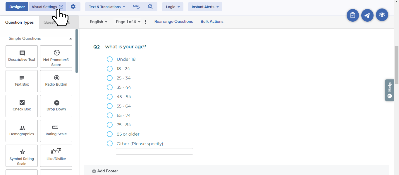399x175 pixels.
Task: Add a Symbol Rating Scale question
Action: point(22,156)
